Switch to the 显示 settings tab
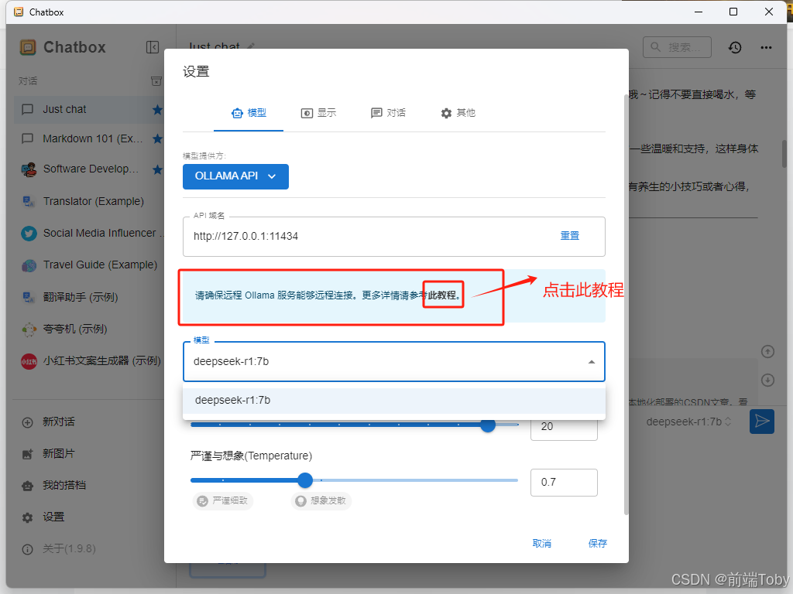Viewport: 793px width, 594px height. coord(318,113)
